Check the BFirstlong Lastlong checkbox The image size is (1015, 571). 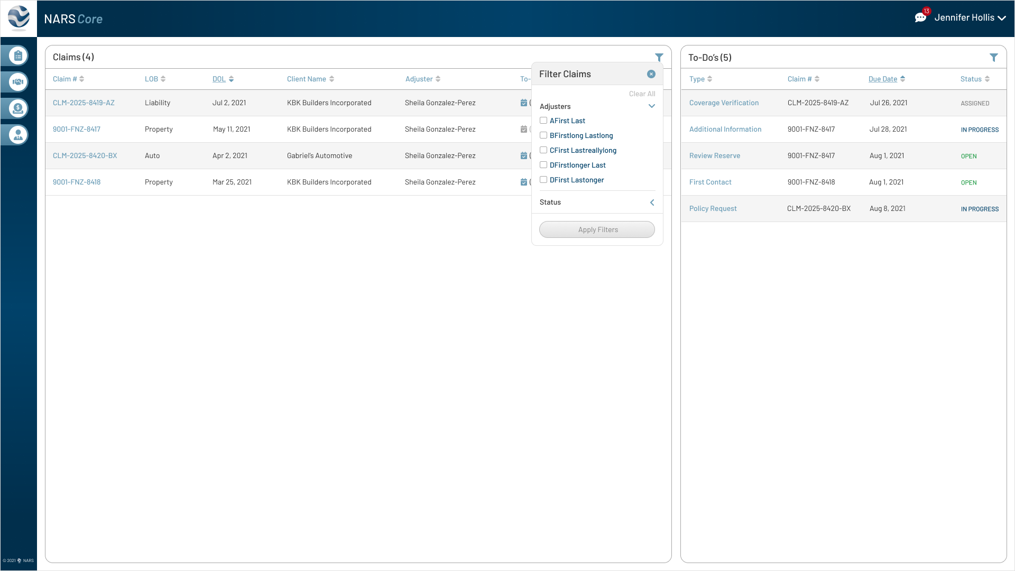click(x=543, y=135)
